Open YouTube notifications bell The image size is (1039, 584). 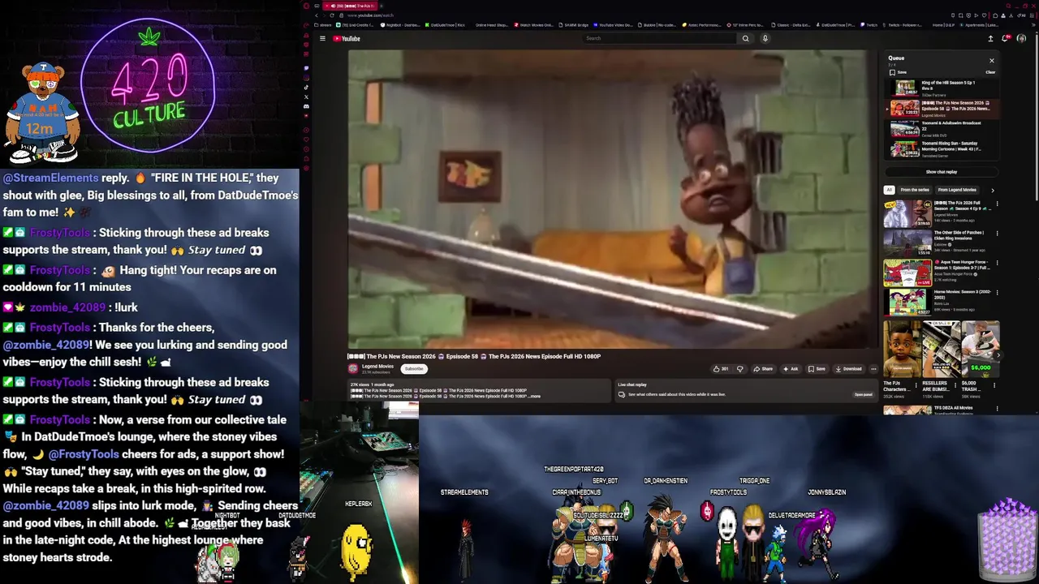[1006, 38]
